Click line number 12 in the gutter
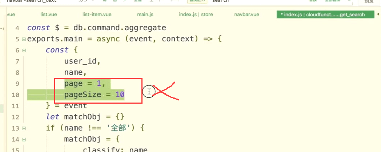The width and height of the screenshot is (381, 152). point(15,117)
